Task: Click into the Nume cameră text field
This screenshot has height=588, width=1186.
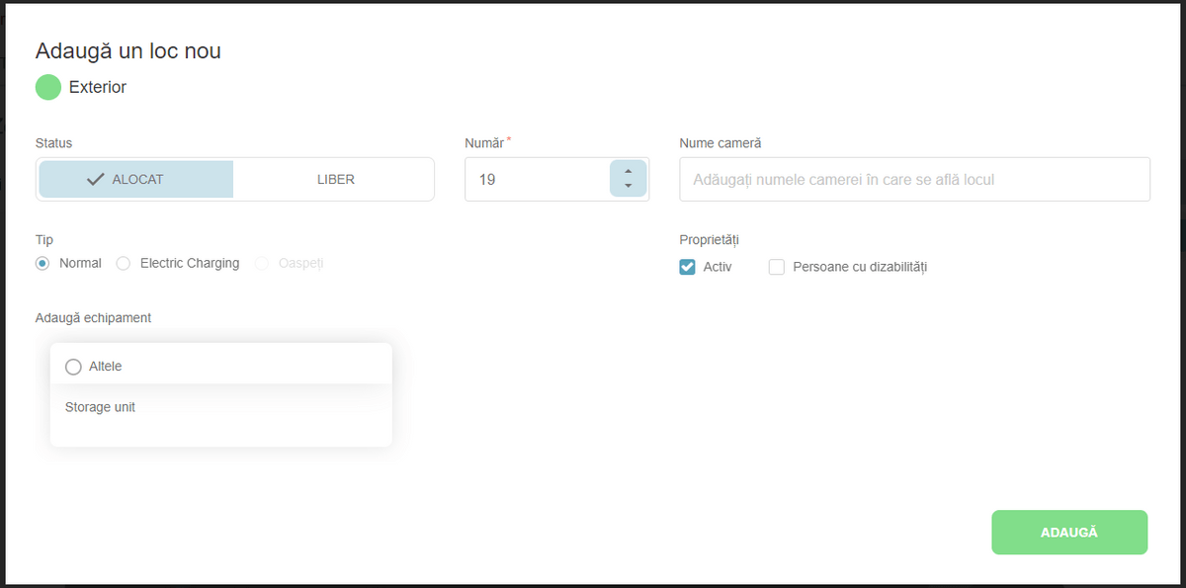Action: (914, 180)
